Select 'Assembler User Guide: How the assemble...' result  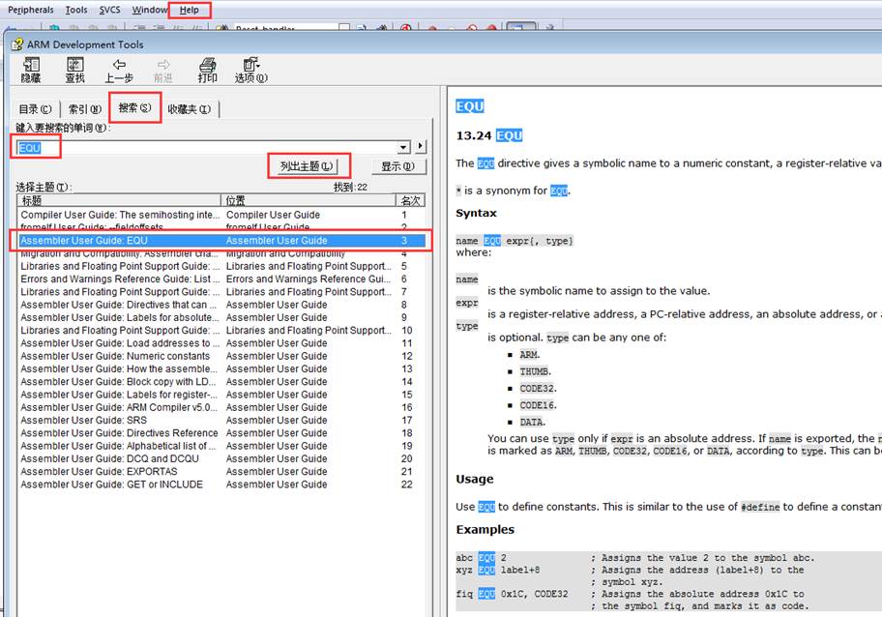[x=221, y=369]
